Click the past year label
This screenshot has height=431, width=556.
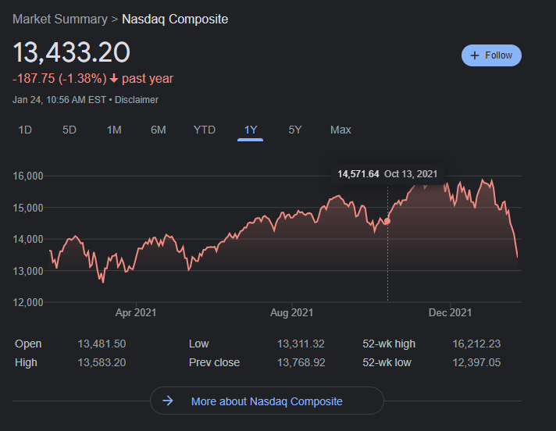click(148, 78)
